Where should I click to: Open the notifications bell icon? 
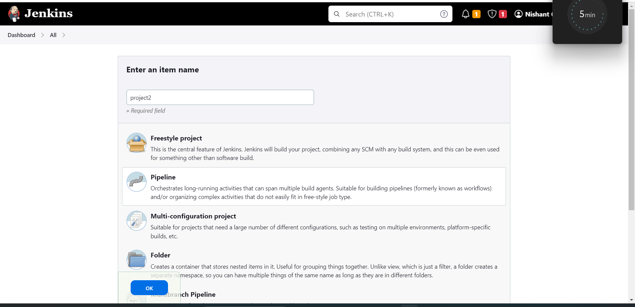[x=465, y=14]
